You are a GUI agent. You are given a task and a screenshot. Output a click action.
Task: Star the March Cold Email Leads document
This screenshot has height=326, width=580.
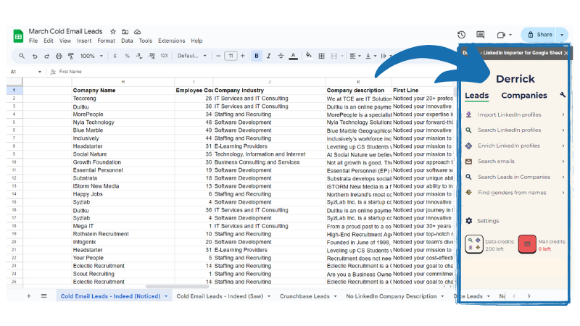113,32
